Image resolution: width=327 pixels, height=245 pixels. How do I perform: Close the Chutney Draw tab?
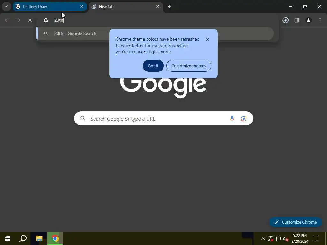click(82, 6)
